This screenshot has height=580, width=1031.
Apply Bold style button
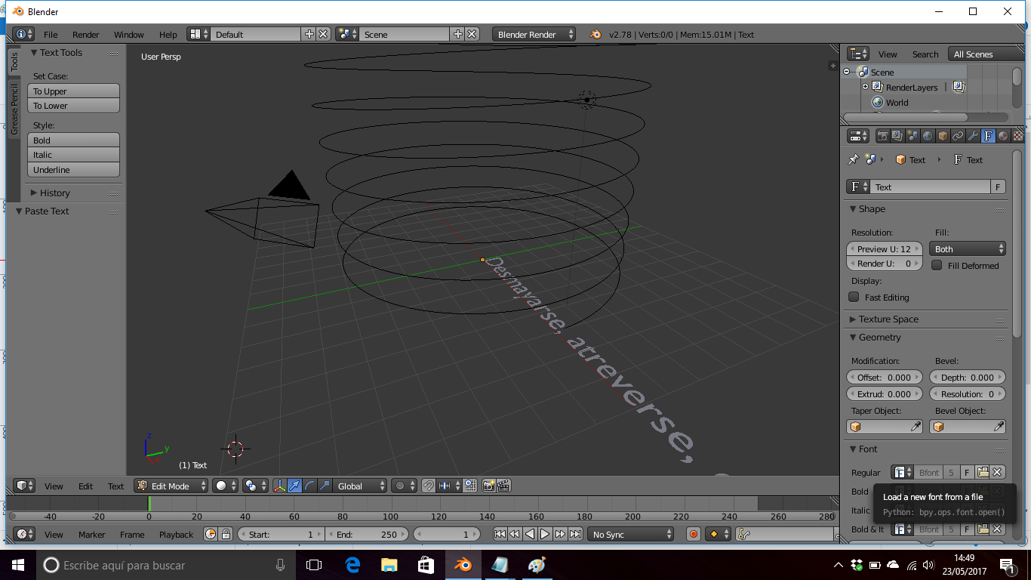[x=74, y=140]
